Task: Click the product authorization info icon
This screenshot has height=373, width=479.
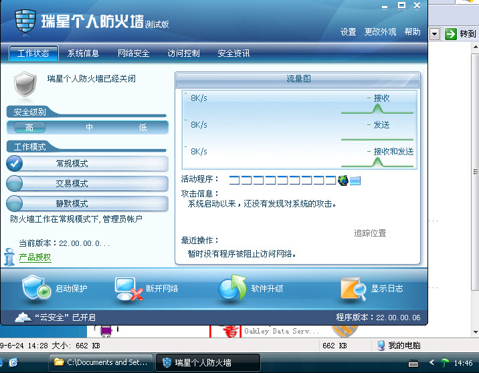Action: click(9, 257)
